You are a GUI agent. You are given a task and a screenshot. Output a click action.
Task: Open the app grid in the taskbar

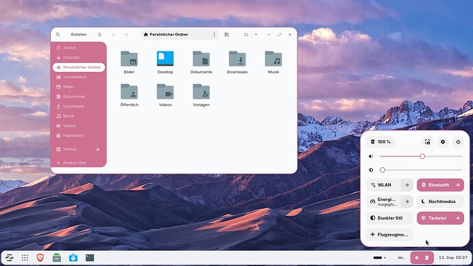25,258
